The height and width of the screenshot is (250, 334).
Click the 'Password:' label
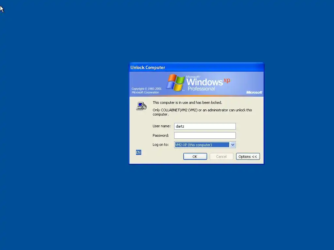[x=160, y=135]
